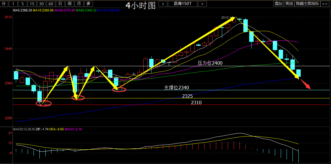Choose the 5-minute chart period
Image resolution: width=331 pixels, height=164 pixels.
point(23,4)
